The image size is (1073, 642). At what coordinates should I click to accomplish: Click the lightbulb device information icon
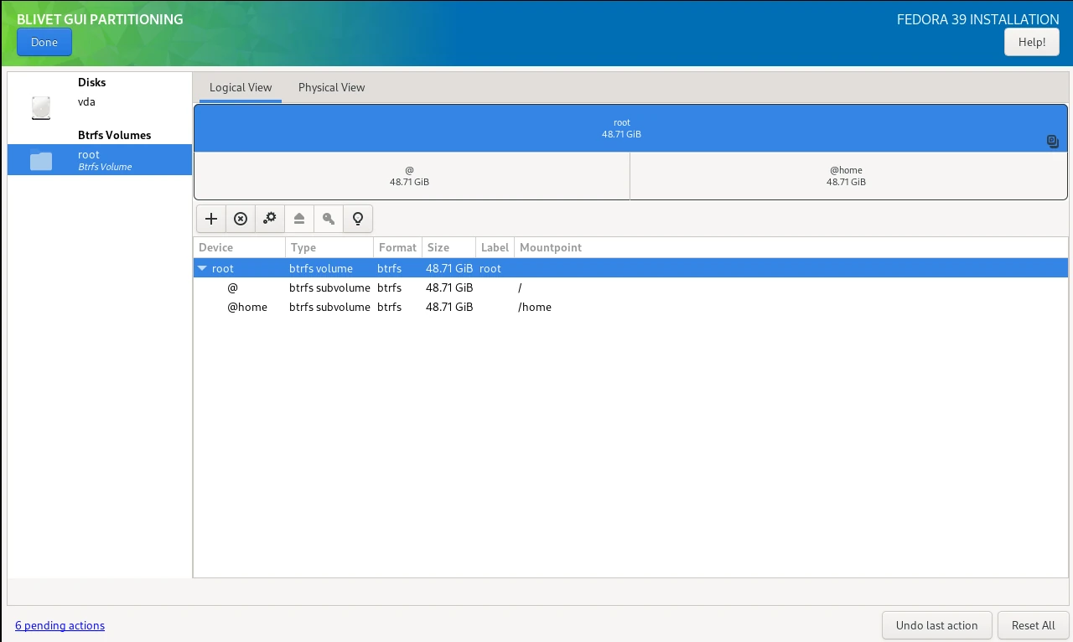click(358, 219)
